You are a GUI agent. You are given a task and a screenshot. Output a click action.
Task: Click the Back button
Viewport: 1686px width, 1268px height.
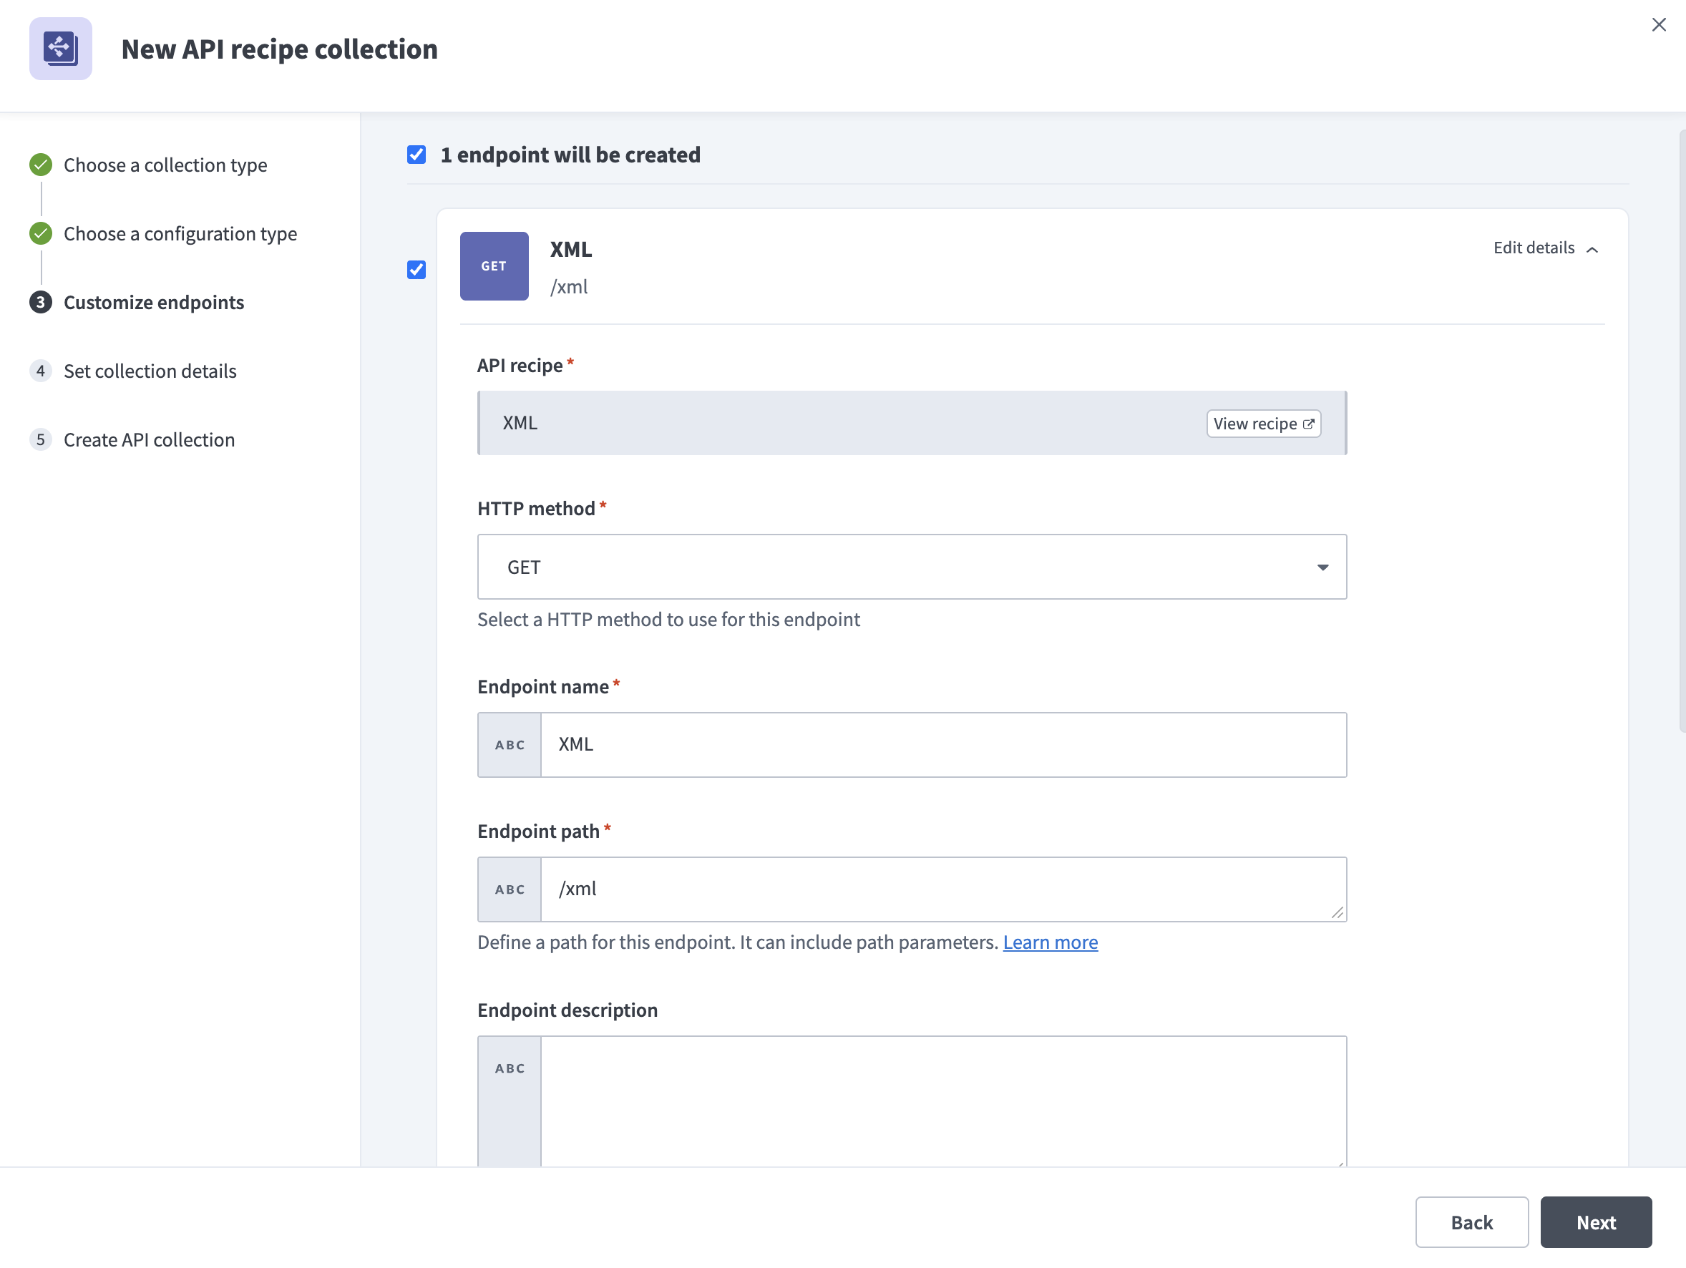pyautogui.click(x=1472, y=1222)
